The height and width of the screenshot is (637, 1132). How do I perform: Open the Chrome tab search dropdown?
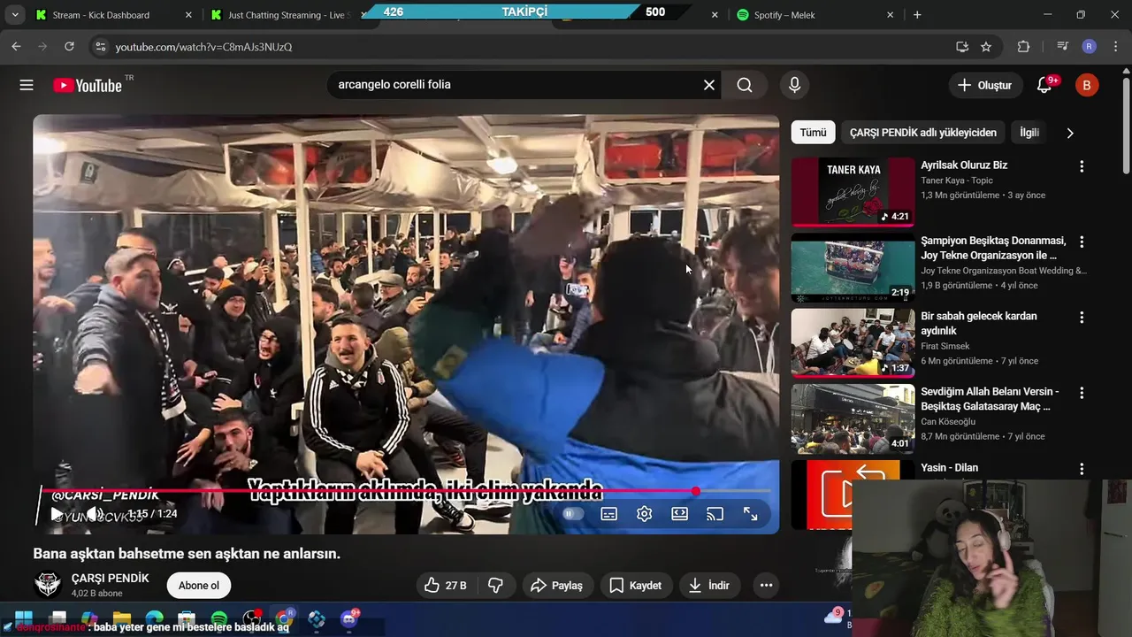[x=15, y=15]
